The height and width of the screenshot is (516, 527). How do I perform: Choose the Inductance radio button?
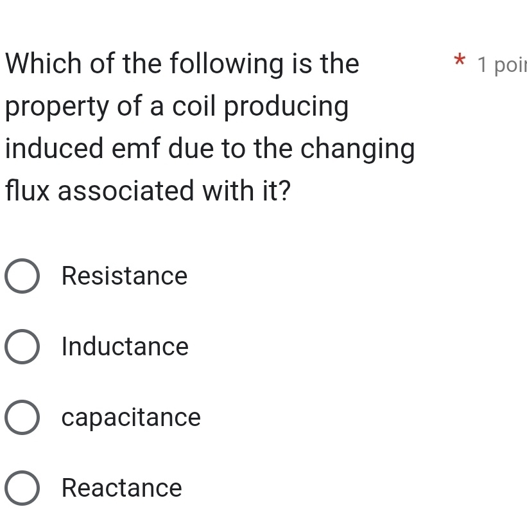(x=24, y=347)
